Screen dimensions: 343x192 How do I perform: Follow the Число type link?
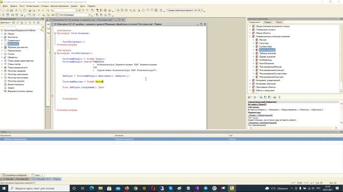coord(255,117)
